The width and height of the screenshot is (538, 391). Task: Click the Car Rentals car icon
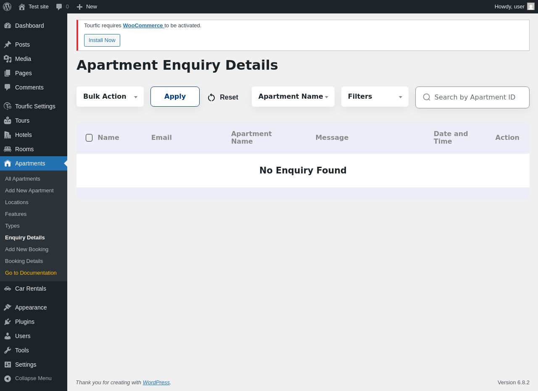coord(8,289)
